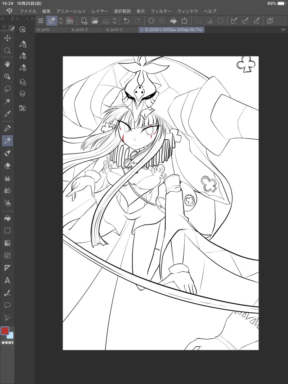The image size is (288, 384).
Task: Click the Fill bucket icon in command bar
Action: (173, 21)
